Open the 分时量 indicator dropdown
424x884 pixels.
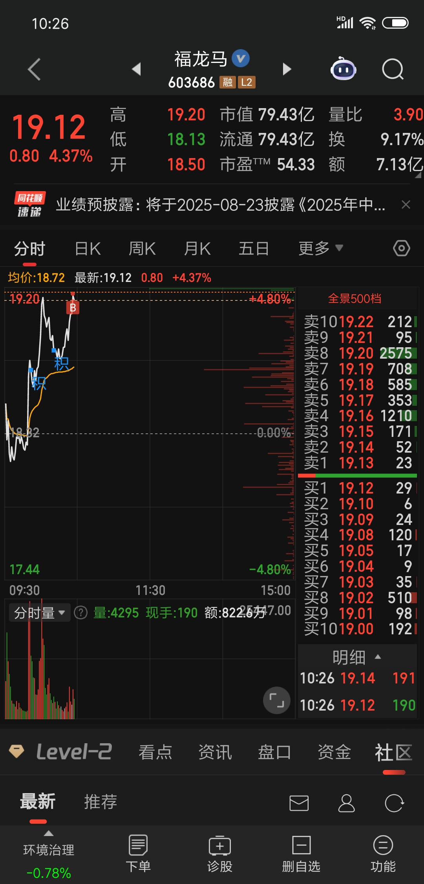(x=40, y=613)
